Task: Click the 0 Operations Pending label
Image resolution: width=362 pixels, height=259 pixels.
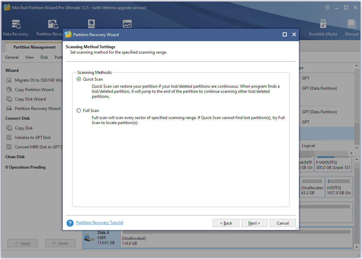Action: pyautogui.click(x=25, y=167)
